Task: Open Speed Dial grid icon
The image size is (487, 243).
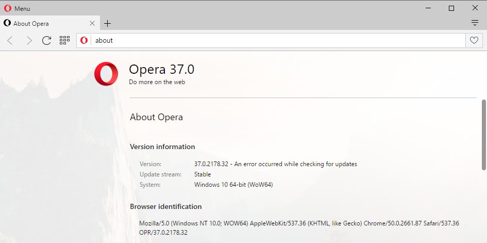Action: point(64,40)
